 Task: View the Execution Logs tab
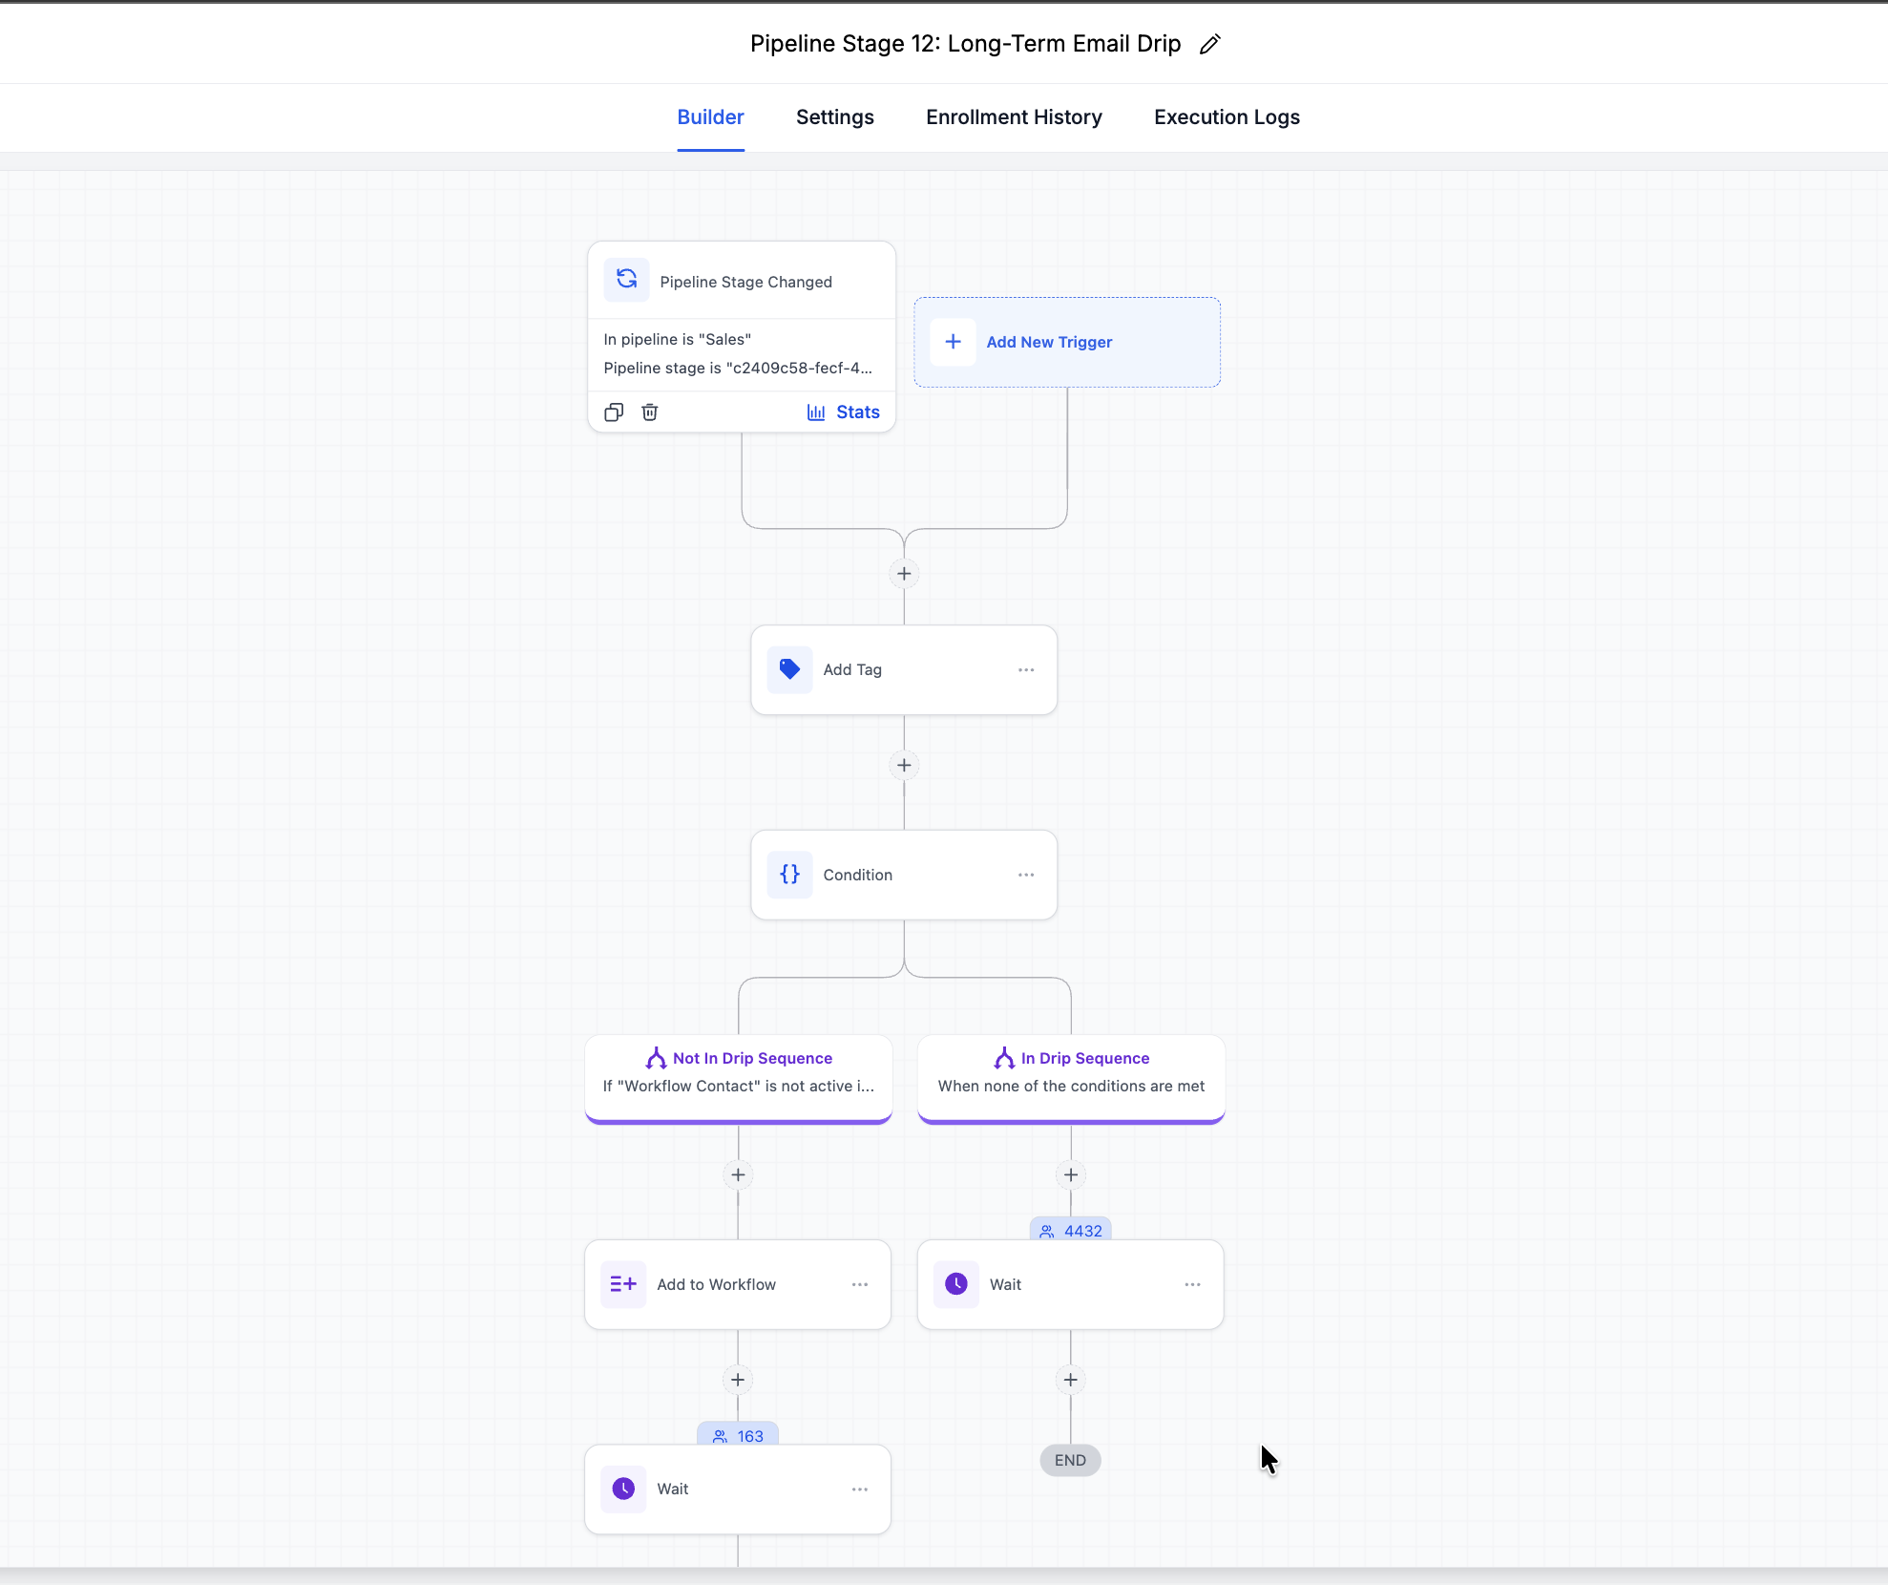(1227, 116)
